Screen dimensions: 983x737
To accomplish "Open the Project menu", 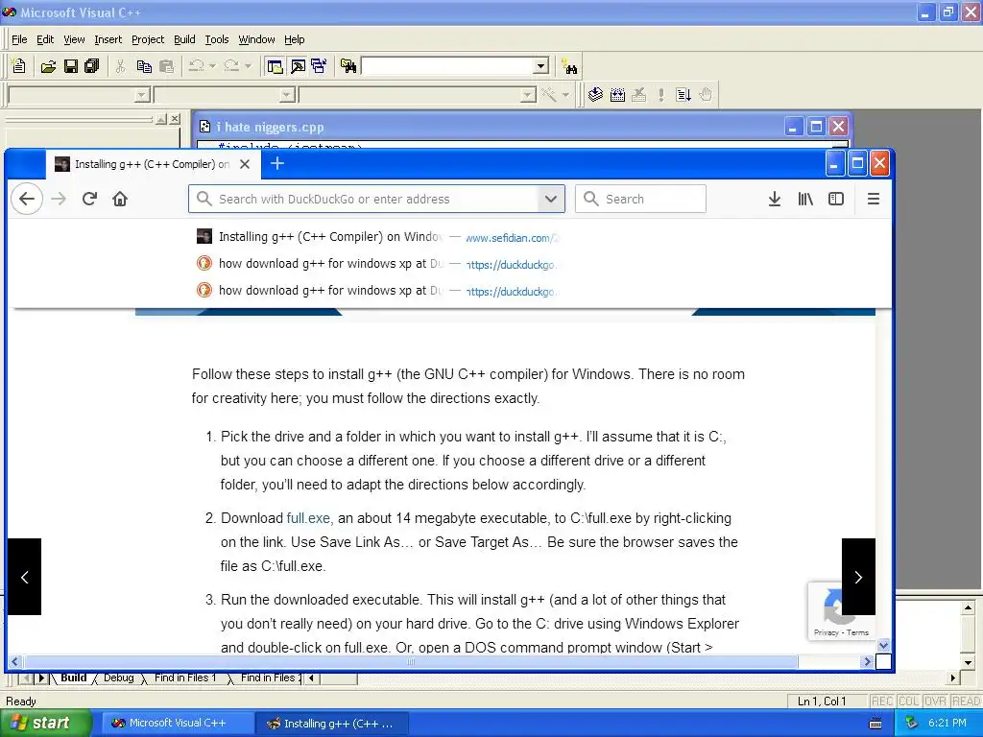I will [x=147, y=39].
